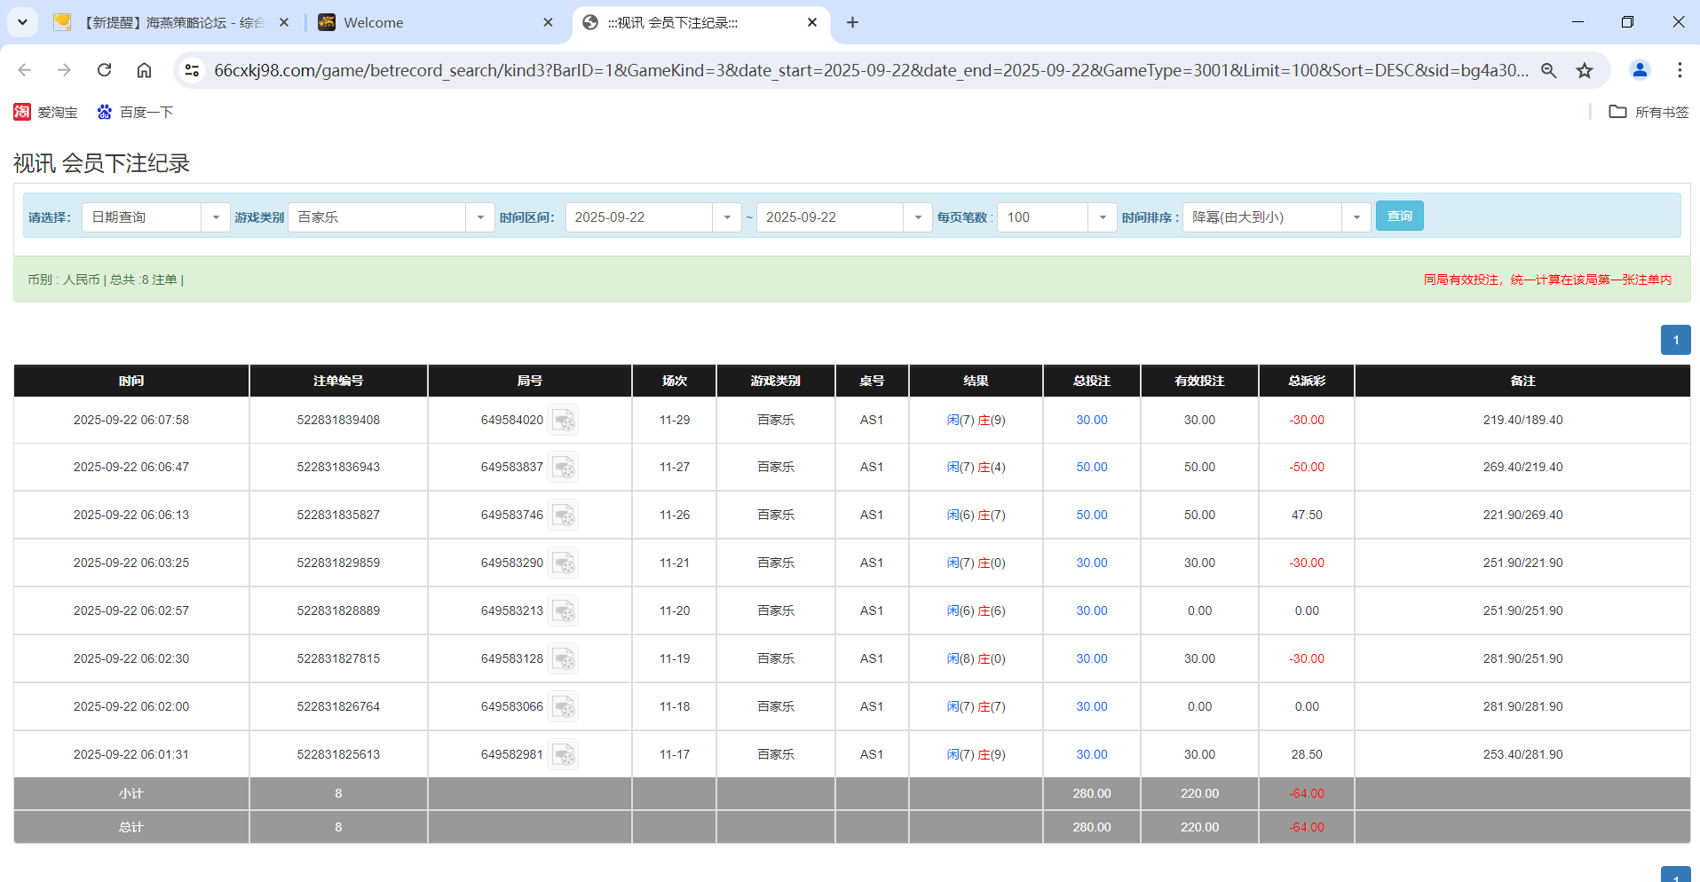Open 所有书签 folder
Viewport: 1700px width, 882px height.
point(1648,112)
